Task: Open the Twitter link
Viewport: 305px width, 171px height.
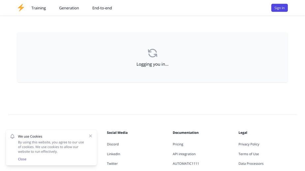Action: pyautogui.click(x=112, y=163)
